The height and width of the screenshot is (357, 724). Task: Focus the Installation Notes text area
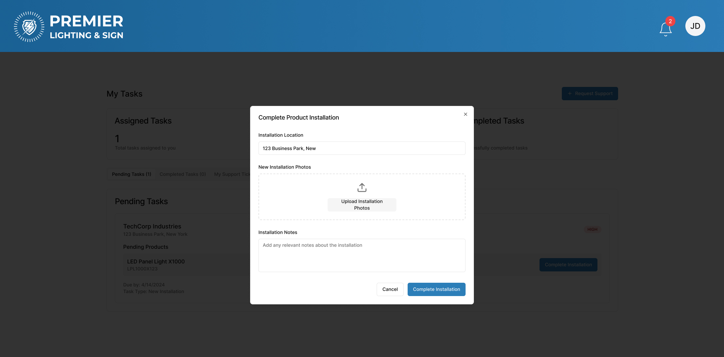click(362, 255)
